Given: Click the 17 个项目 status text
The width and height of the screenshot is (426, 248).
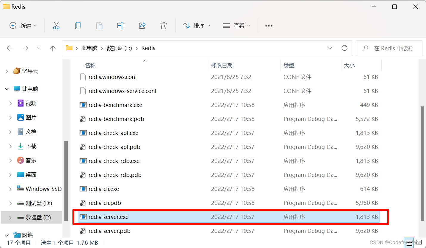Looking at the screenshot, I should 19,243.
